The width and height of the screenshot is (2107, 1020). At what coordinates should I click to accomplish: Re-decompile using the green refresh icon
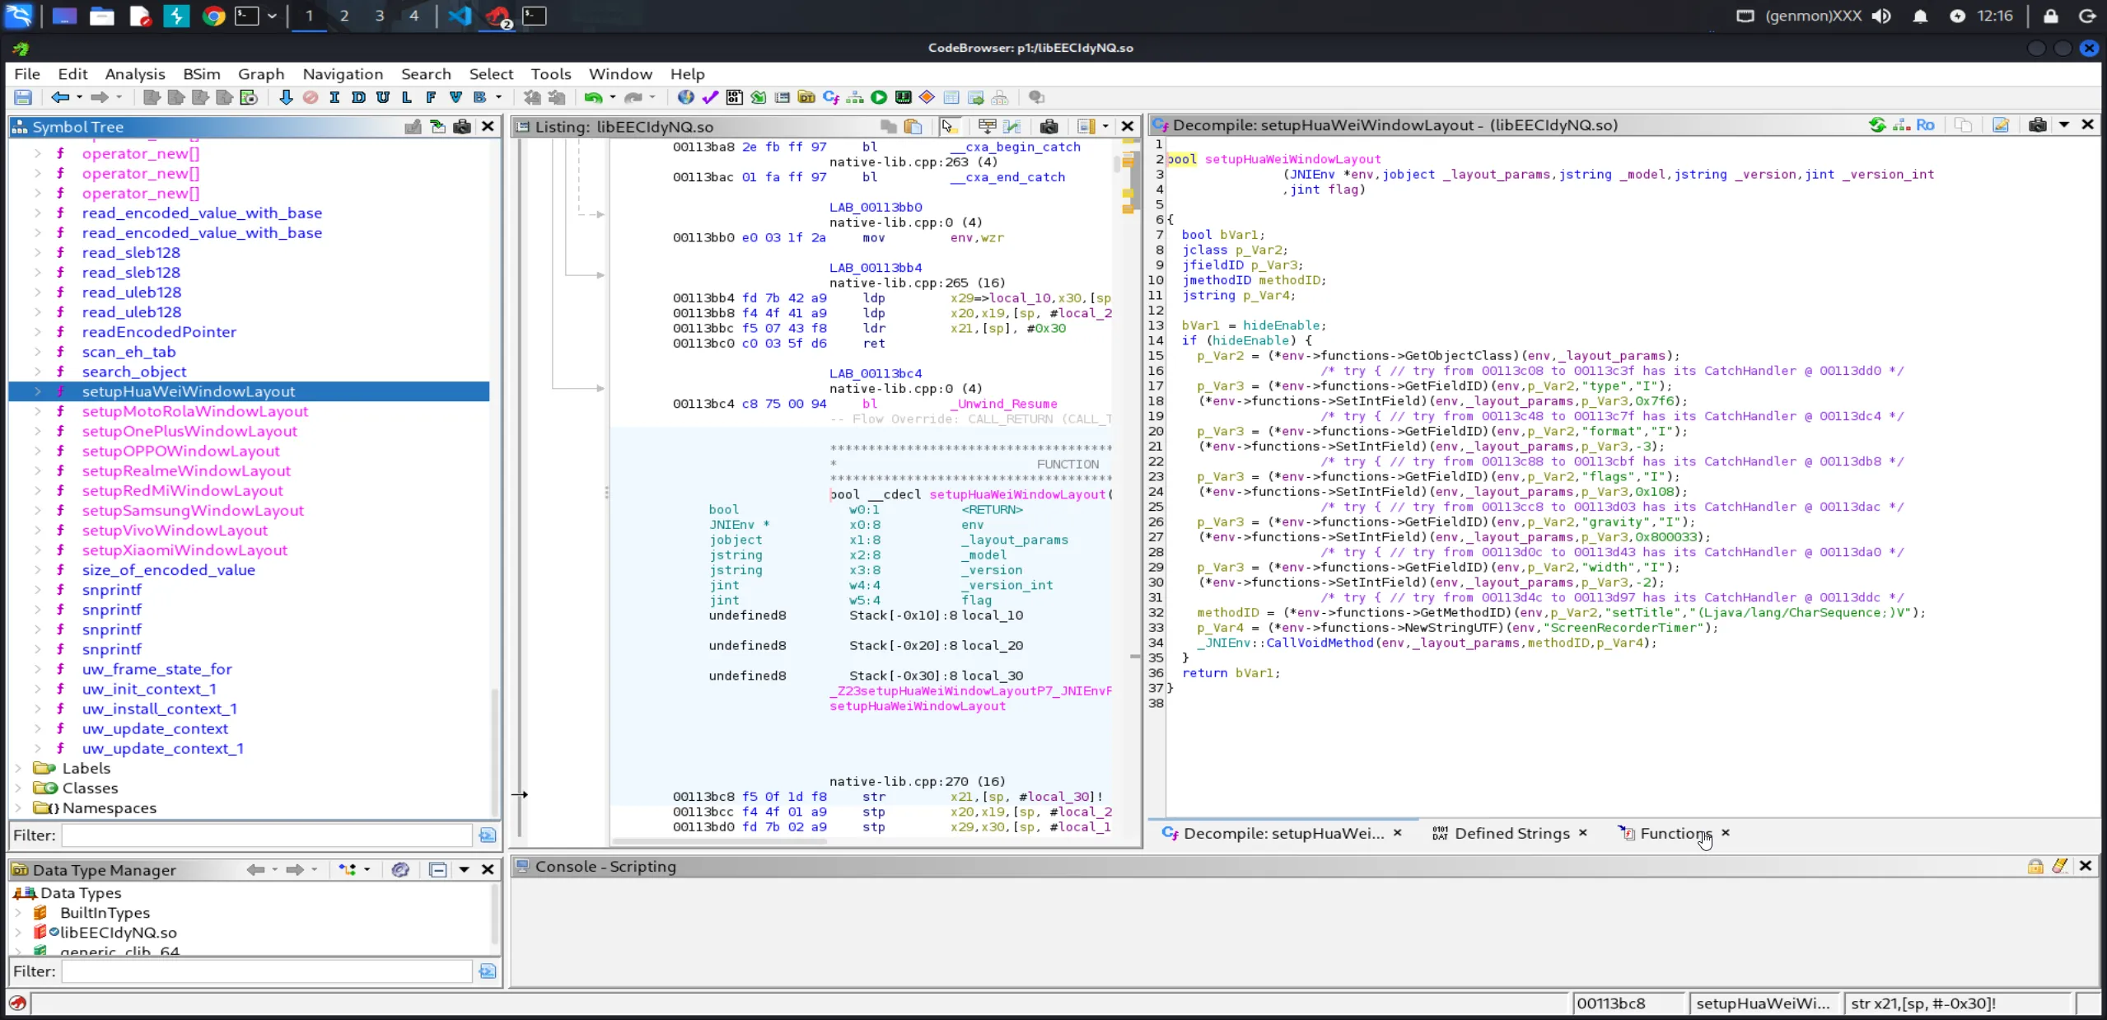pyautogui.click(x=1876, y=125)
